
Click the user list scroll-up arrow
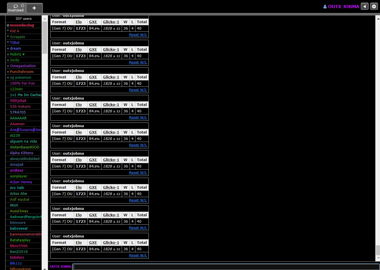(45, 19)
